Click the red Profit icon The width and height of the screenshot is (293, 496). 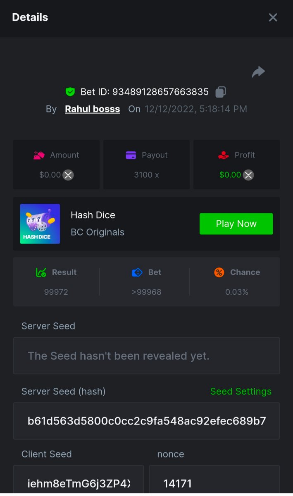click(224, 155)
